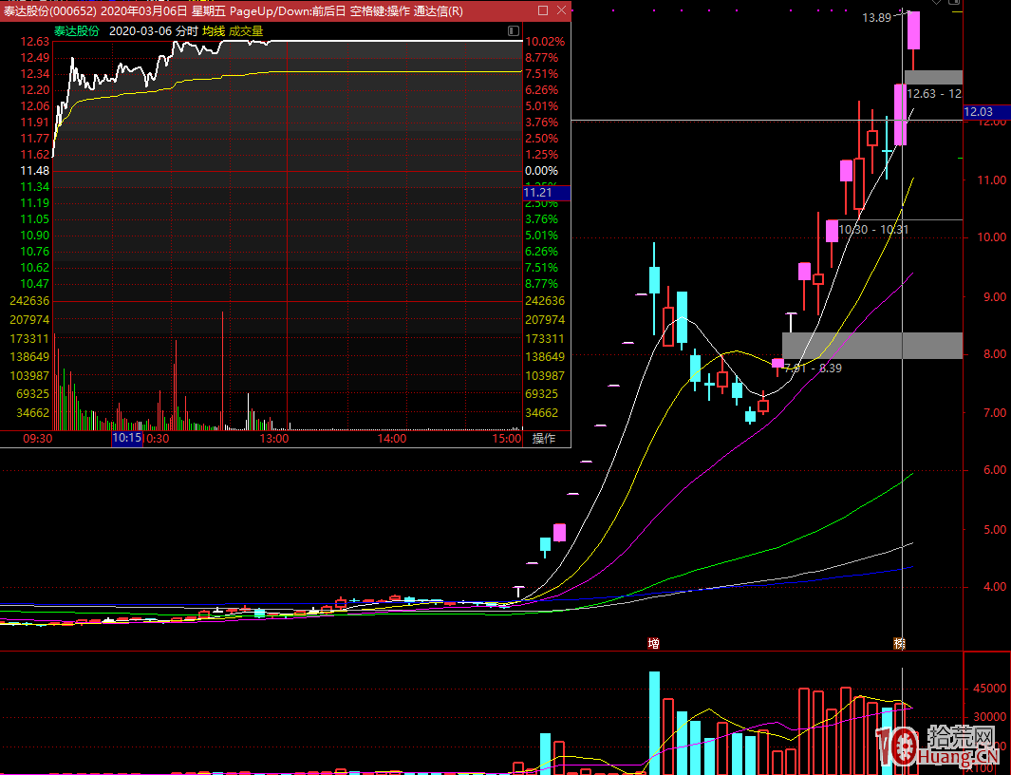Click the gray 12.63 gap zone rectangle
This screenshot has height=775, width=1011.
[933, 77]
